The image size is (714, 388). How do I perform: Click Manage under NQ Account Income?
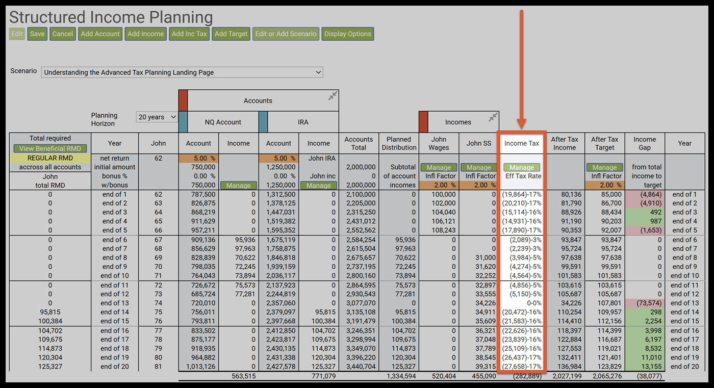coord(239,186)
